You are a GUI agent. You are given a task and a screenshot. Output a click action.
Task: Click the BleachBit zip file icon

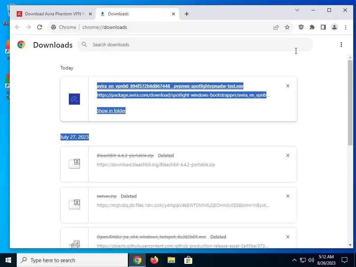pyautogui.click(x=74, y=164)
